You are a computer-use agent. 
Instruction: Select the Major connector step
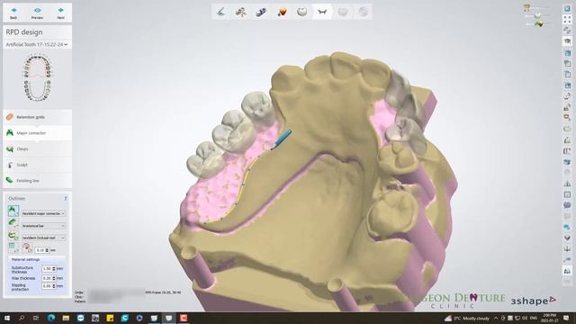point(38,133)
